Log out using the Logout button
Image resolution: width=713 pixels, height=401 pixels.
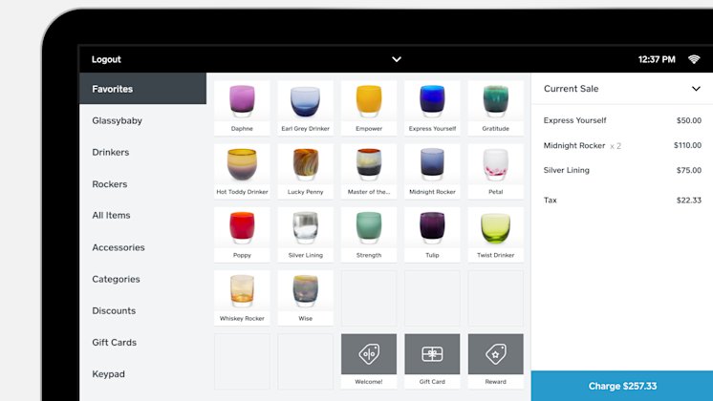tap(106, 59)
